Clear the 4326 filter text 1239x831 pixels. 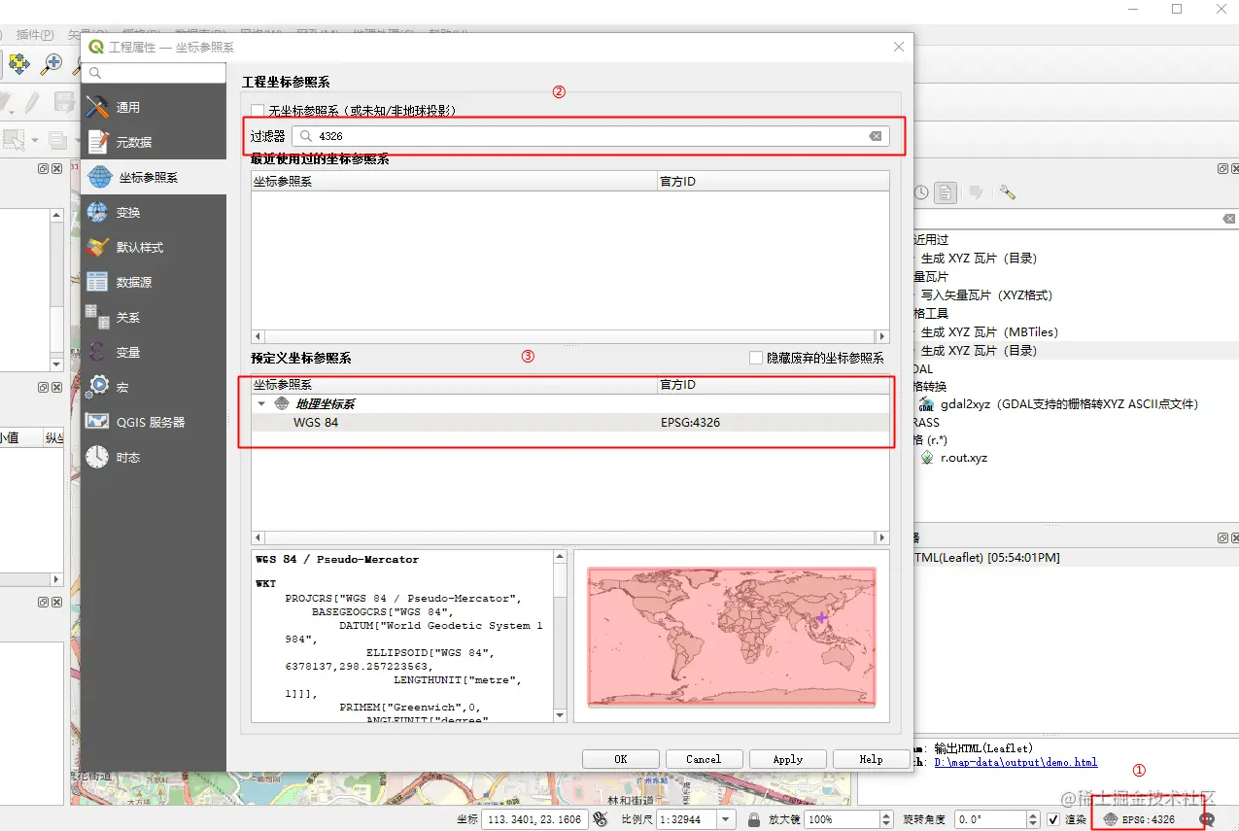(876, 136)
